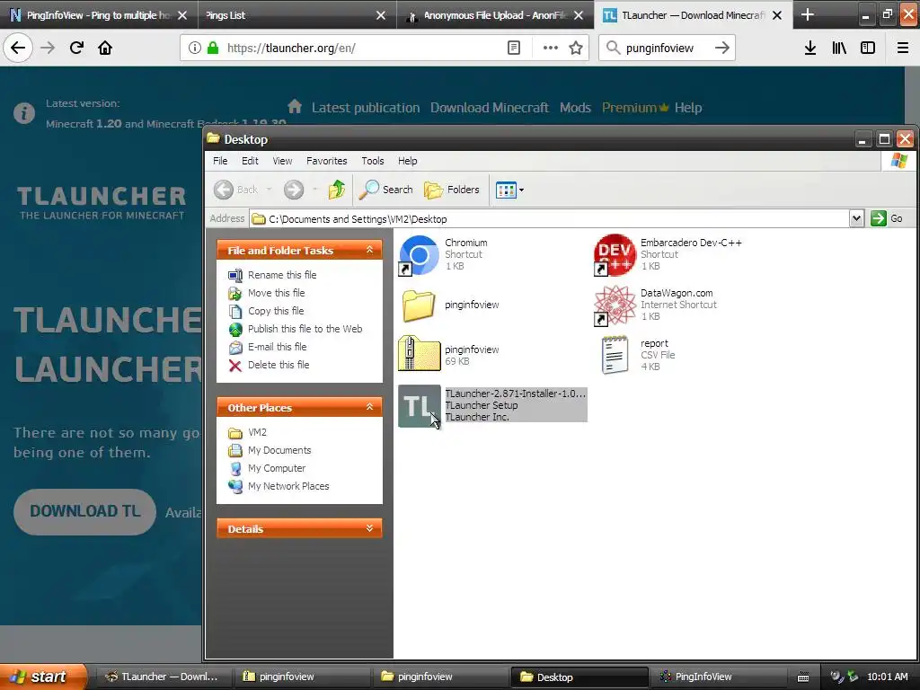920x690 pixels.
Task: Collapse Other Places panel
Action: click(x=369, y=407)
